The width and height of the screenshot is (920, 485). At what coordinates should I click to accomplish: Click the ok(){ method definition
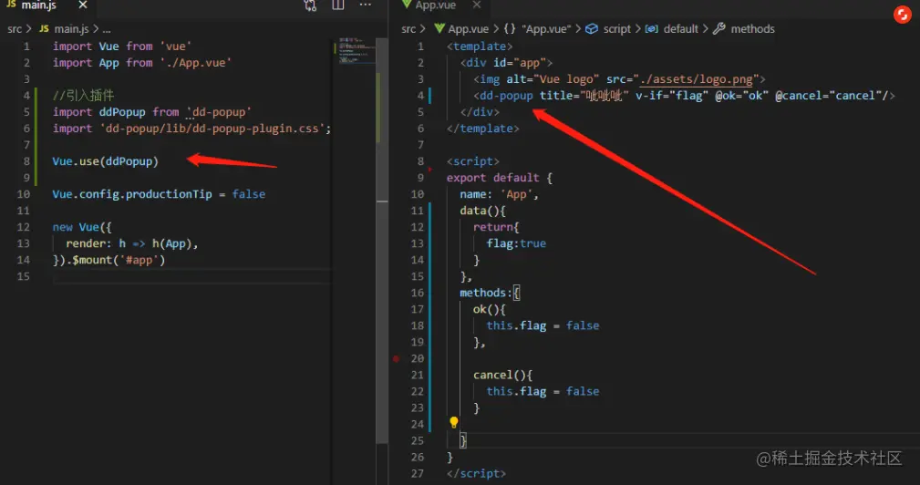coord(490,309)
